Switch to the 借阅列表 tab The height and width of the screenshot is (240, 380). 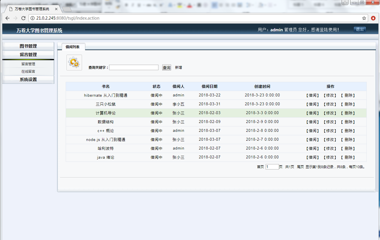pyautogui.click(x=73, y=46)
